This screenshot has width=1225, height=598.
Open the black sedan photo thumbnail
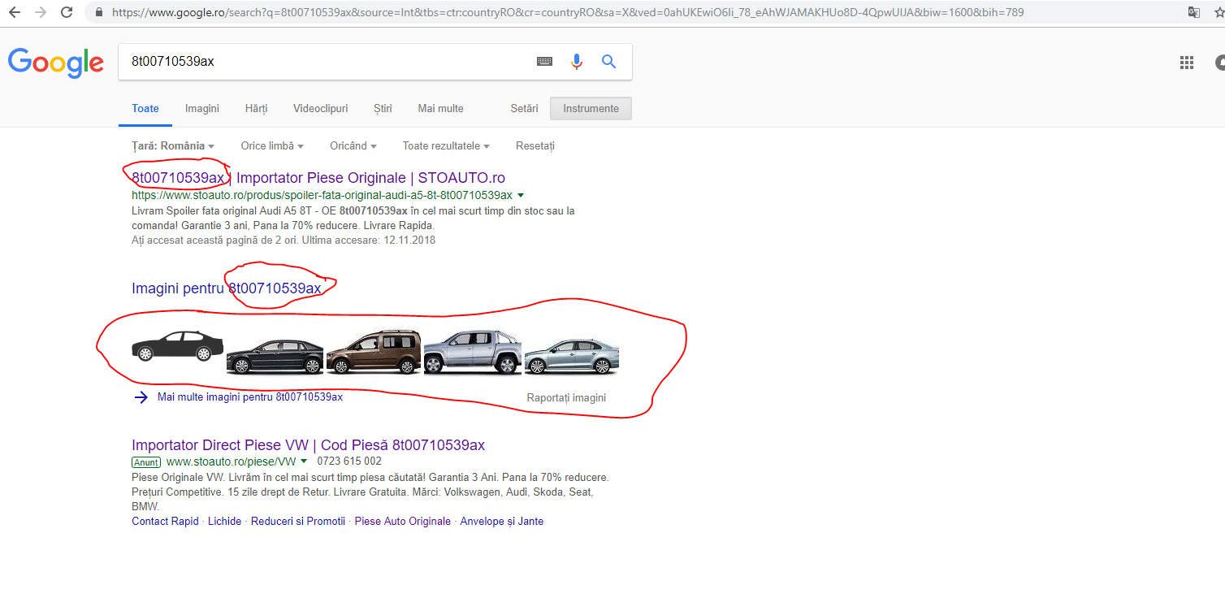(275, 356)
